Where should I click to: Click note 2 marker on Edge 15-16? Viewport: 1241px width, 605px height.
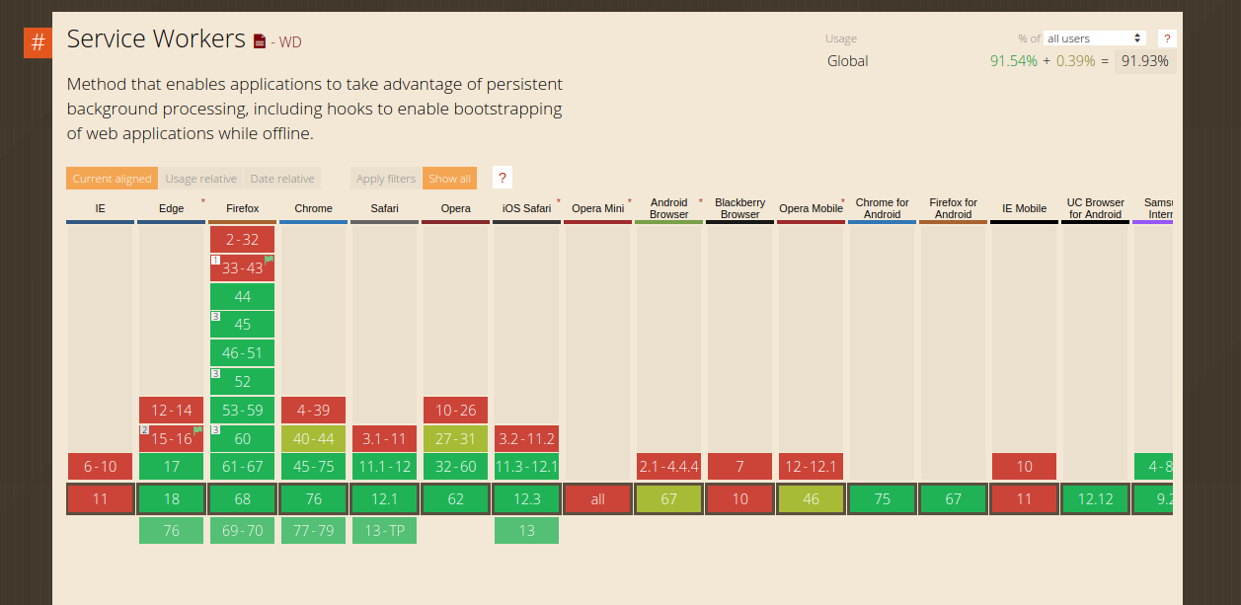pyautogui.click(x=144, y=430)
